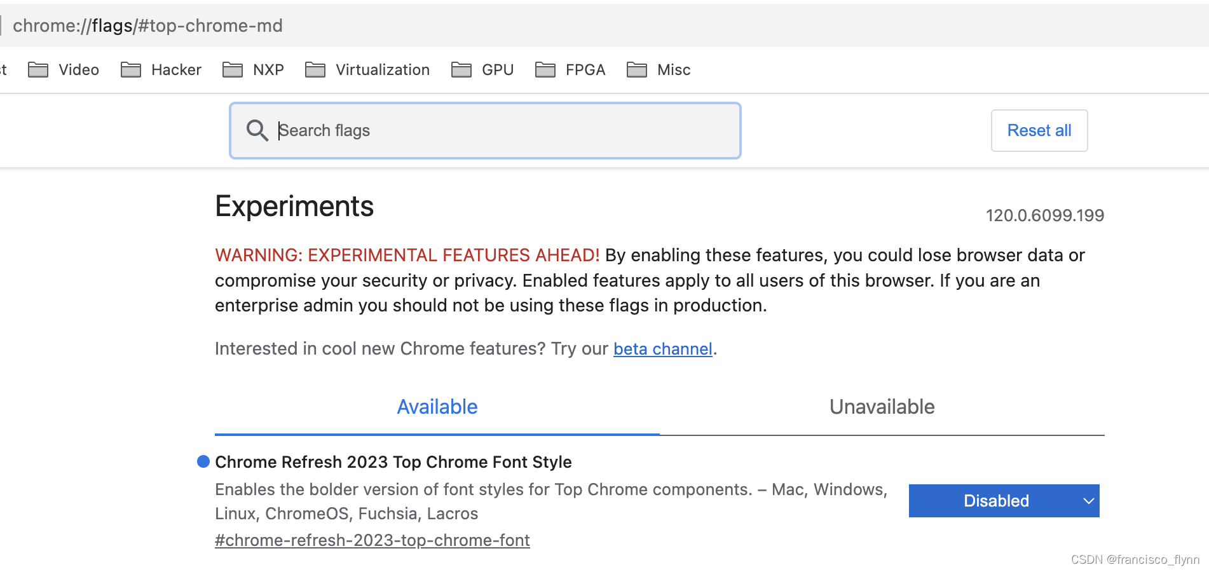This screenshot has width=1209, height=572.
Task: Focus the Search flags text field
Action: pyautogui.click(x=502, y=130)
